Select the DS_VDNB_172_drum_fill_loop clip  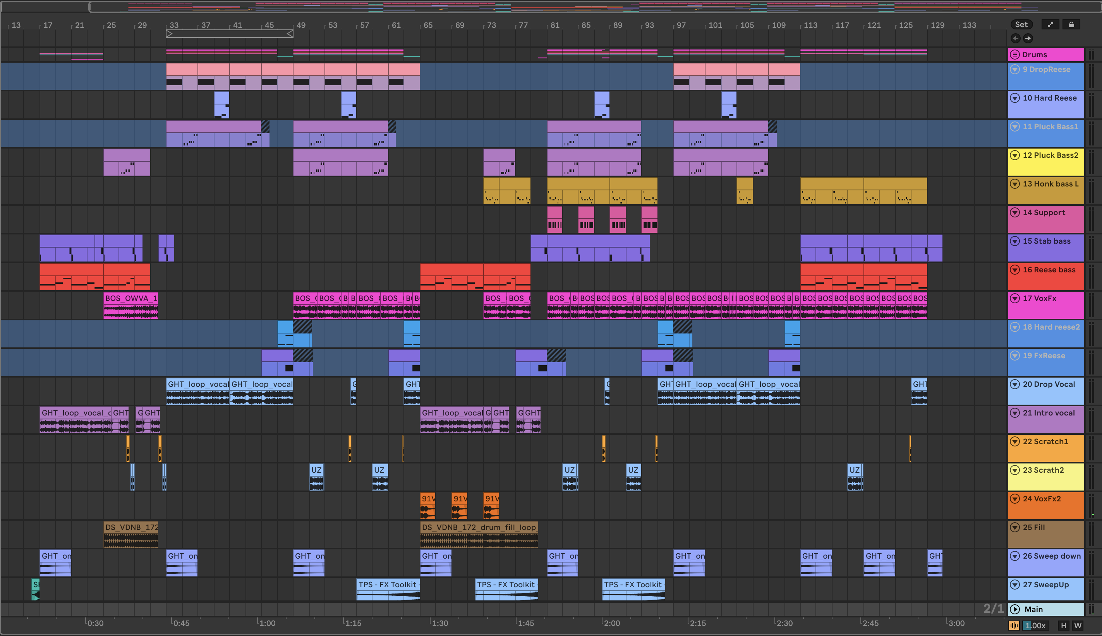pyautogui.click(x=479, y=527)
